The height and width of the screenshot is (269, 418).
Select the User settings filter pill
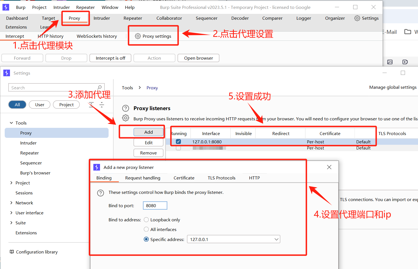click(x=40, y=105)
